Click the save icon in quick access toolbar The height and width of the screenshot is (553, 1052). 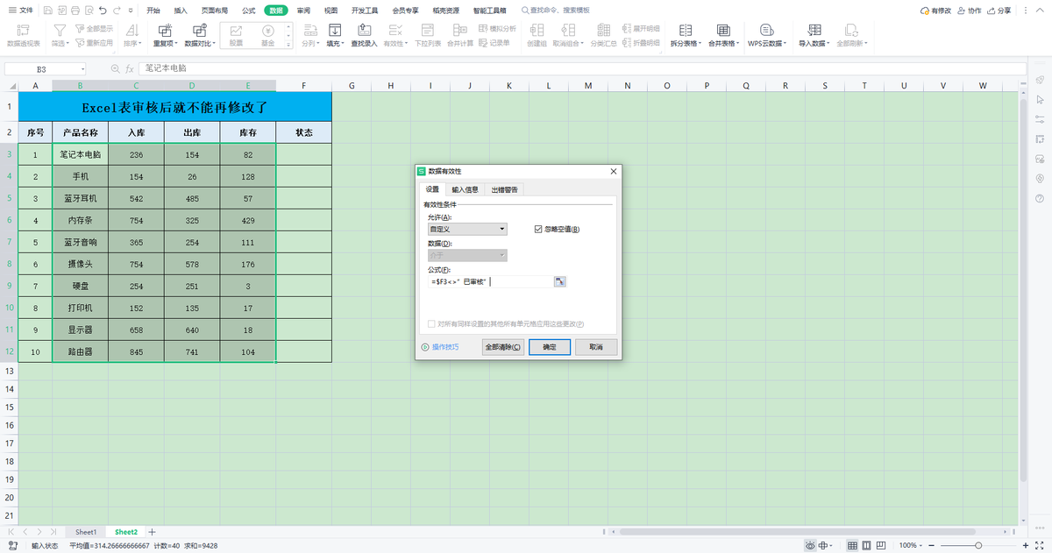pyautogui.click(x=47, y=11)
